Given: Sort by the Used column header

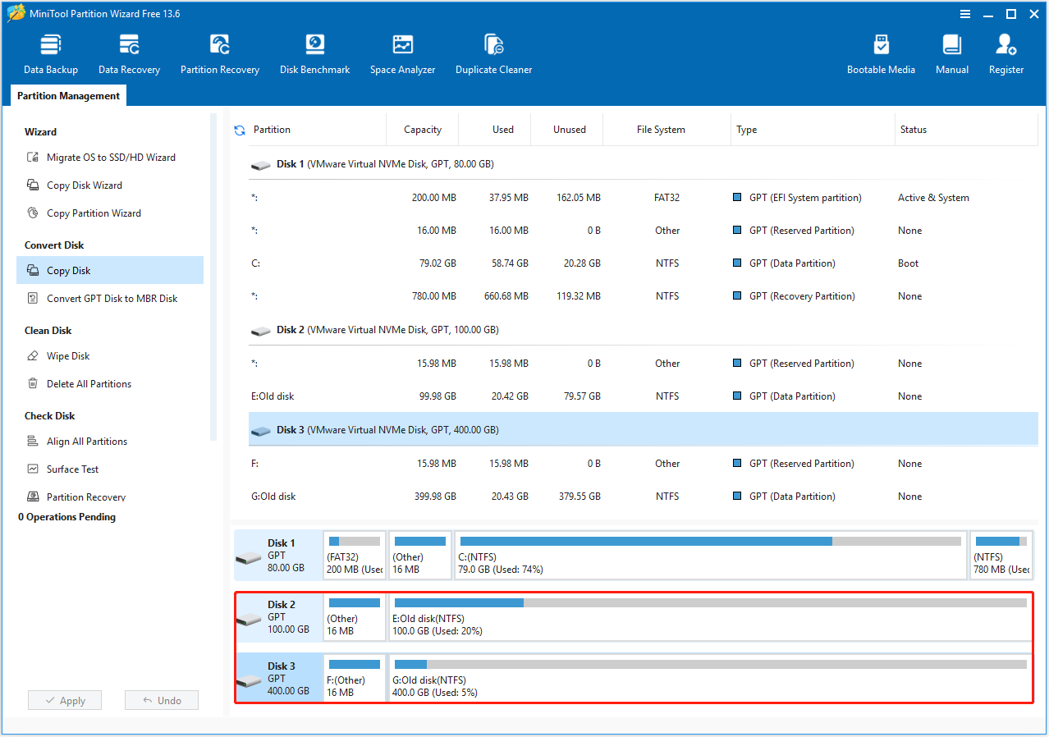Looking at the screenshot, I should [495, 130].
